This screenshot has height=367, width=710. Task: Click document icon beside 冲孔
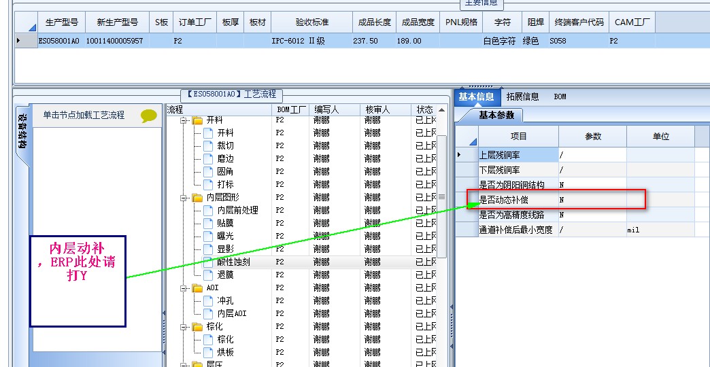(208, 300)
